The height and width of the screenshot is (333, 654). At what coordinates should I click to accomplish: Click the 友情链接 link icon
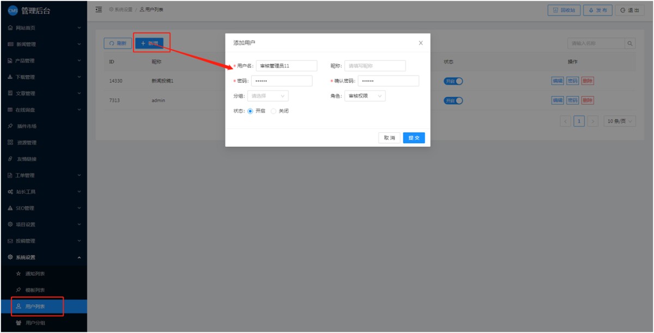pyautogui.click(x=10, y=159)
